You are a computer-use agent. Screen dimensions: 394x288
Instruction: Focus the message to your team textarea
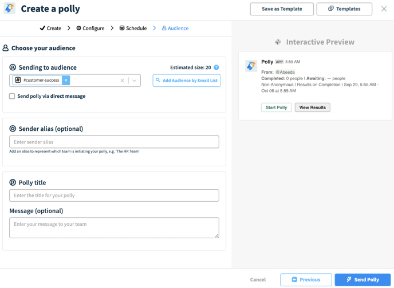point(114,227)
